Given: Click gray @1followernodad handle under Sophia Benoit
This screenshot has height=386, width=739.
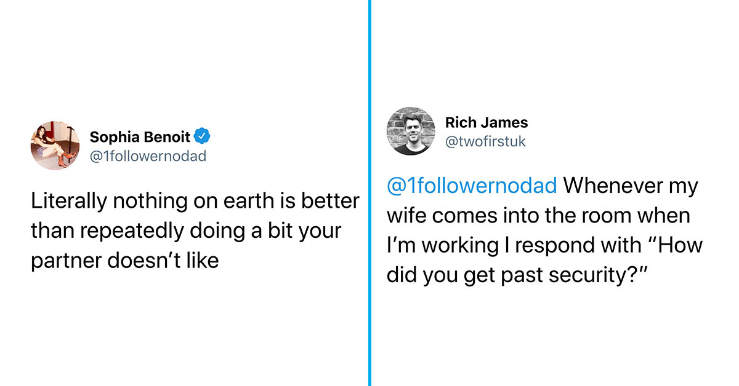Looking at the screenshot, I should pyautogui.click(x=148, y=156).
